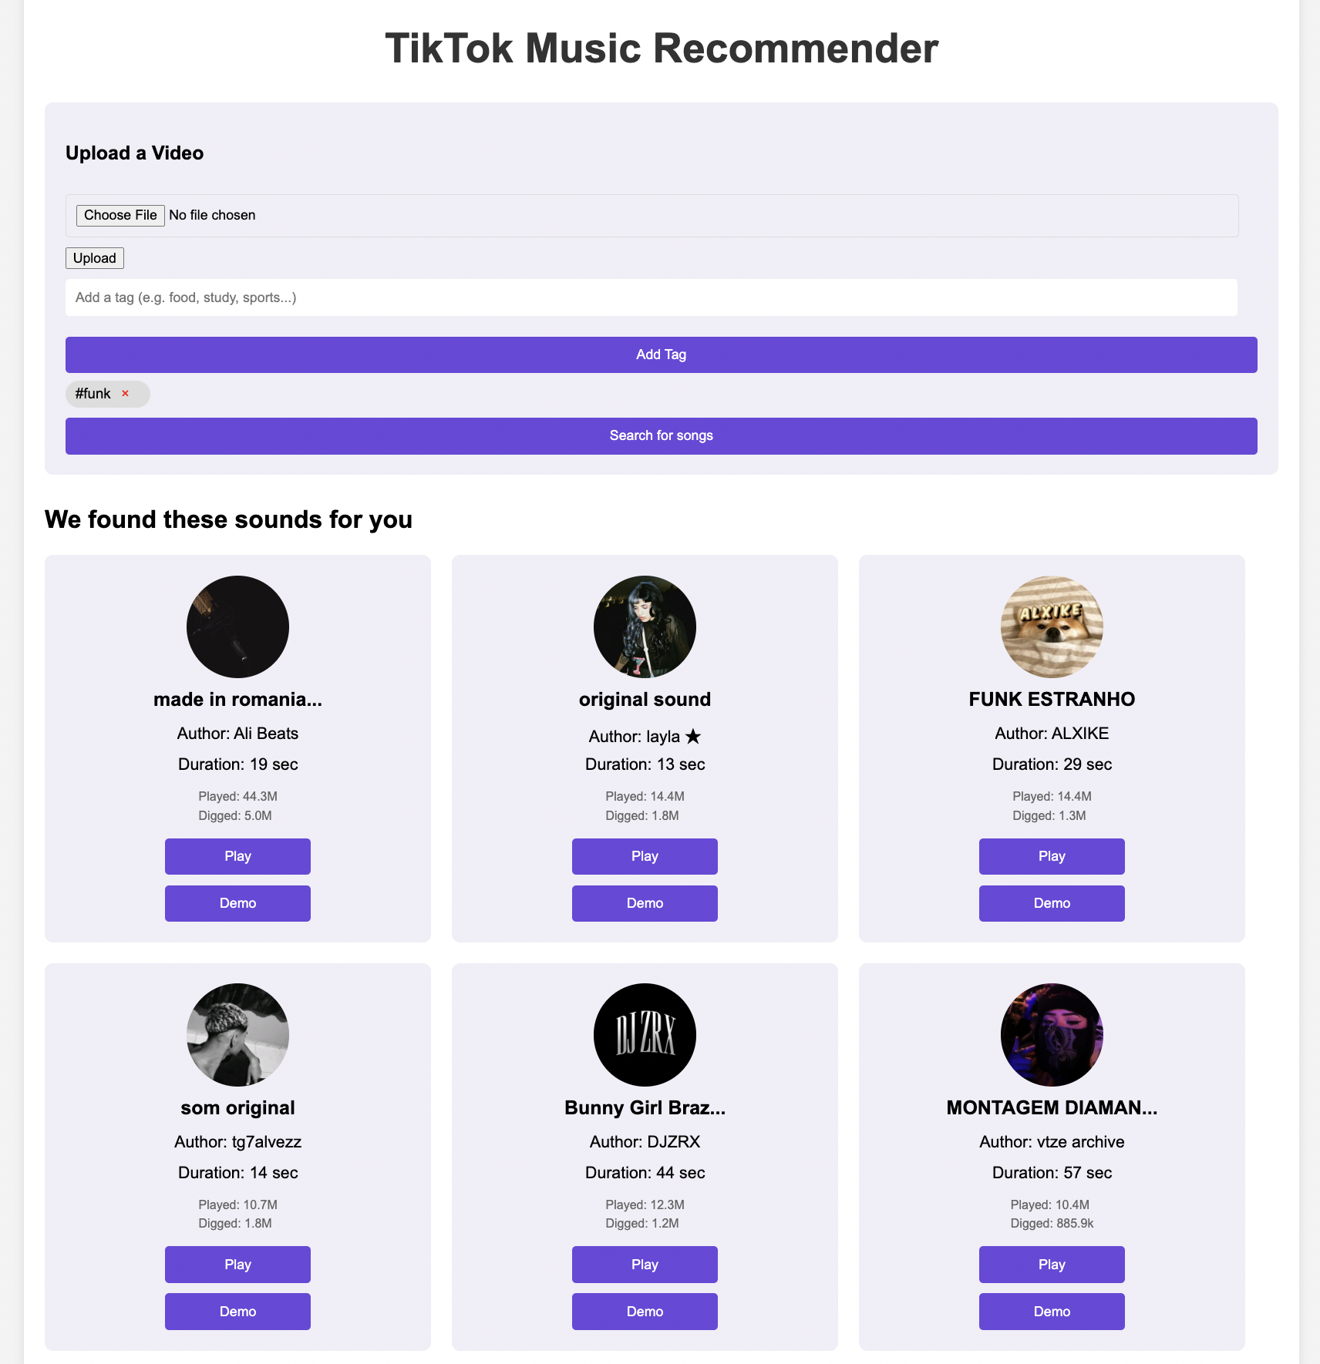Remove the #funk tag
The width and height of the screenshot is (1320, 1364).
click(125, 394)
